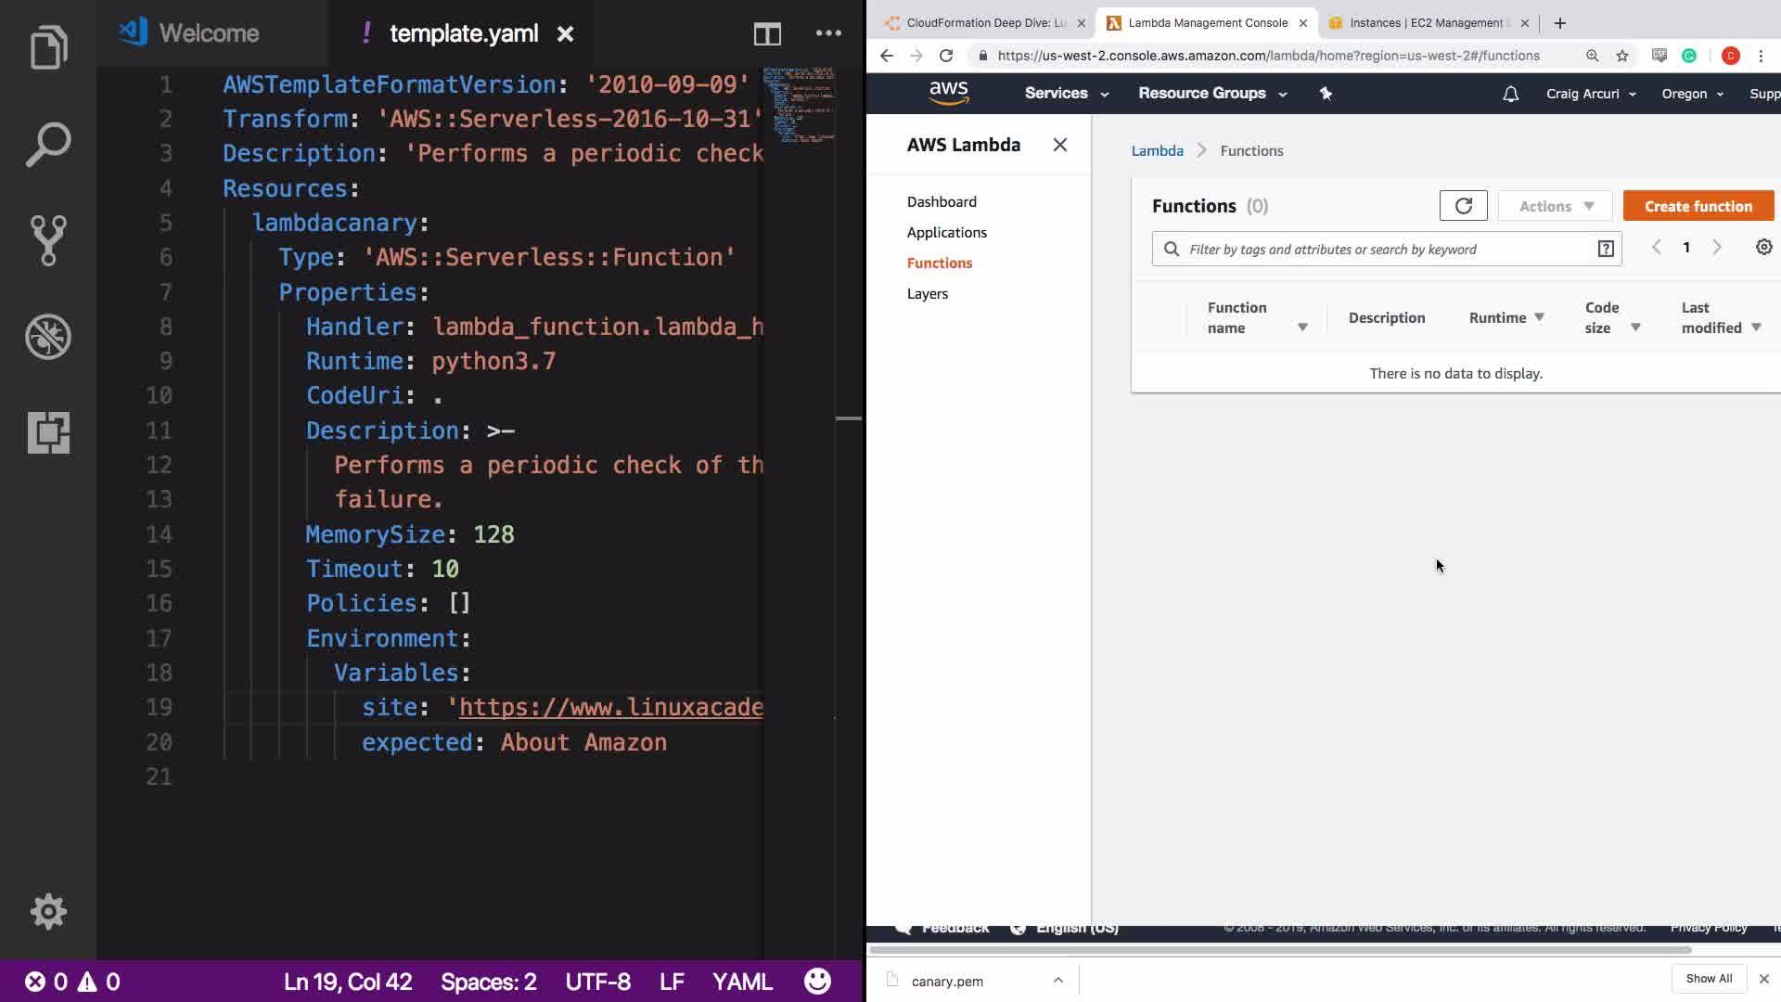Open the VS Code Explorer files icon
The height and width of the screenshot is (1002, 1781).
[x=48, y=47]
